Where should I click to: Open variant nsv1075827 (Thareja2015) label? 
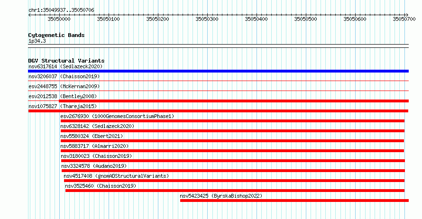(63, 106)
